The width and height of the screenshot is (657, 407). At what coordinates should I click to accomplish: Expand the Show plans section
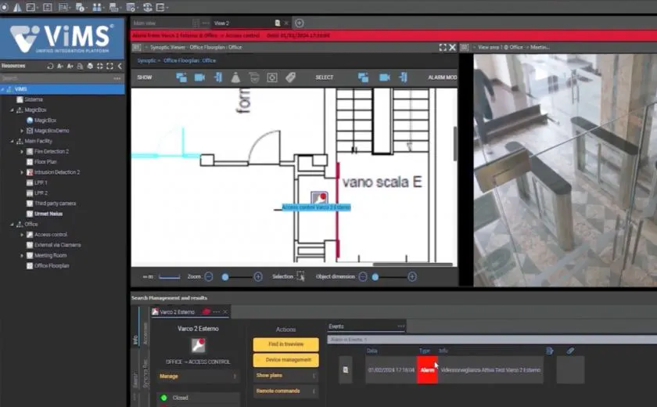285,376
